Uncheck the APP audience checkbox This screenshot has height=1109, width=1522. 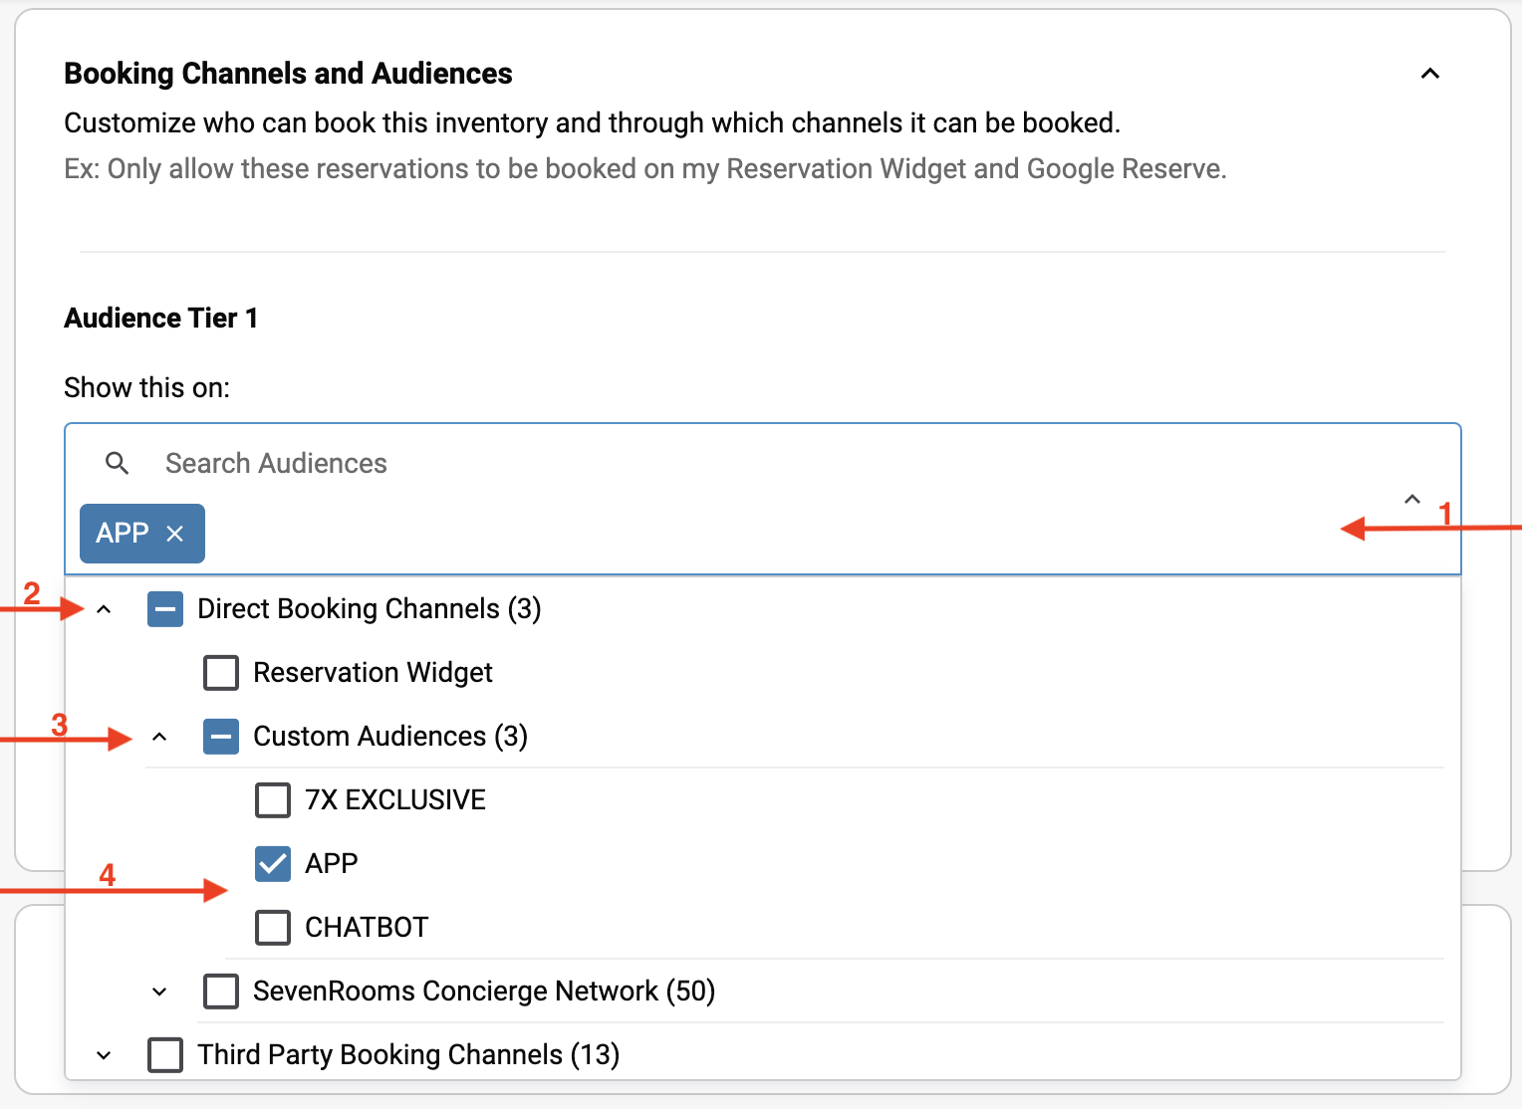(273, 864)
